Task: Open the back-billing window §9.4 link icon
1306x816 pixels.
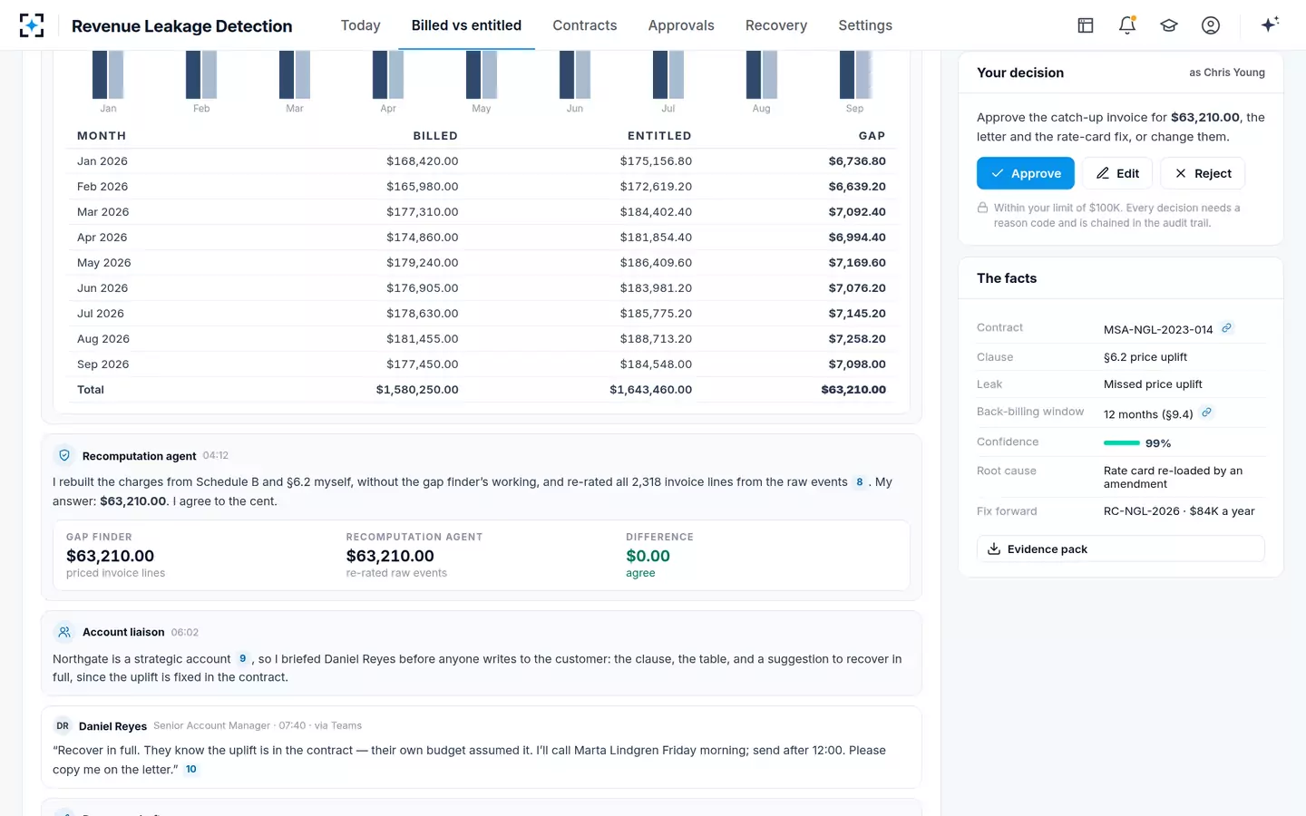Action: (1206, 413)
